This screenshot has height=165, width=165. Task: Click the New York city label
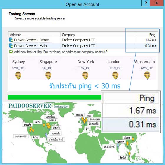(x=86, y=62)
